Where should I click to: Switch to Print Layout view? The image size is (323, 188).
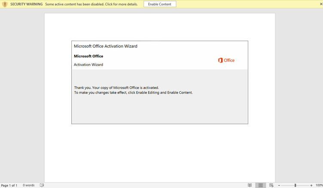261,185
